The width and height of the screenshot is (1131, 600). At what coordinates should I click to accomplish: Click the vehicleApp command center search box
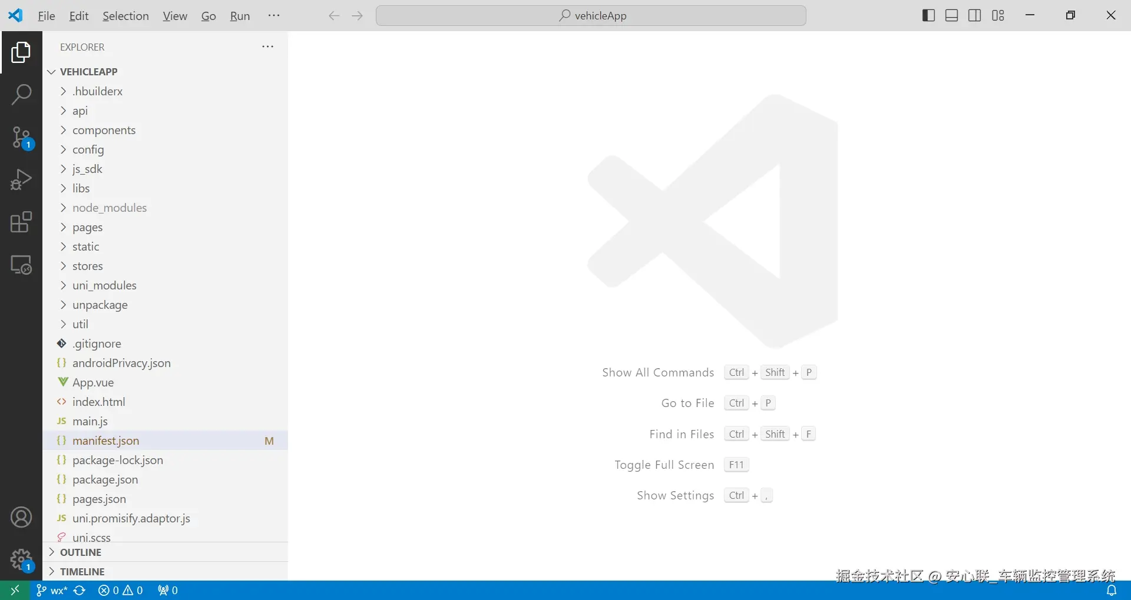coord(591,16)
